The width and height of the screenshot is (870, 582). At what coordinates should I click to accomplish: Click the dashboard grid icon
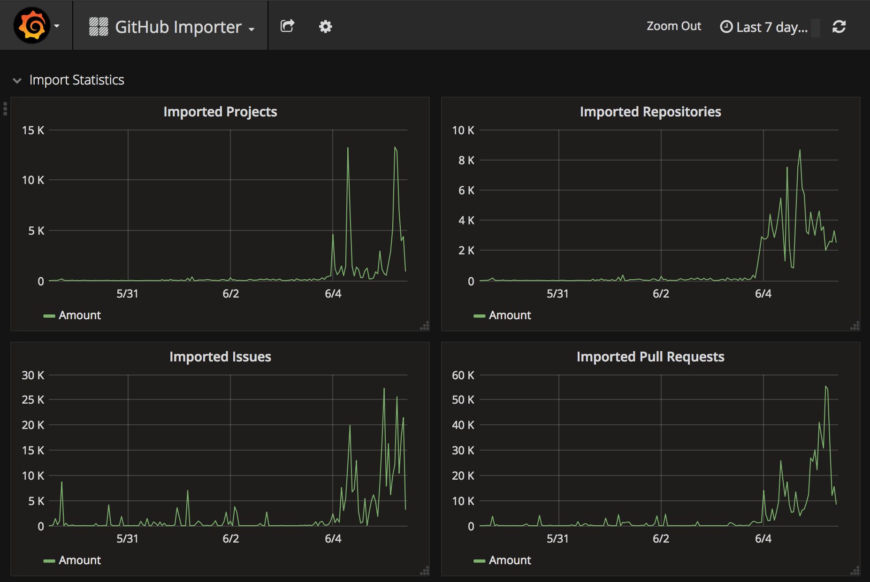tap(99, 27)
